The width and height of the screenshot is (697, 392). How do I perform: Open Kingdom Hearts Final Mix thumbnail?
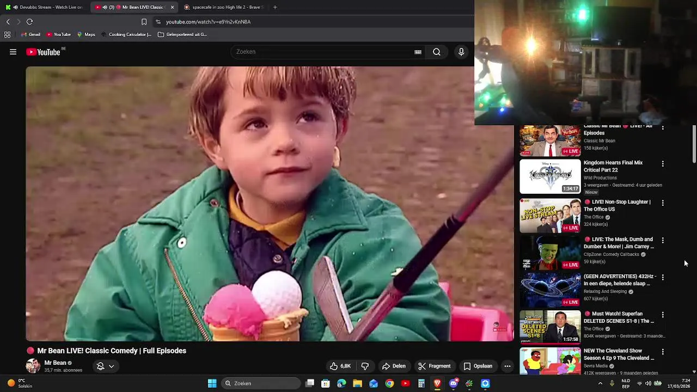pyautogui.click(x=550, y=176)
